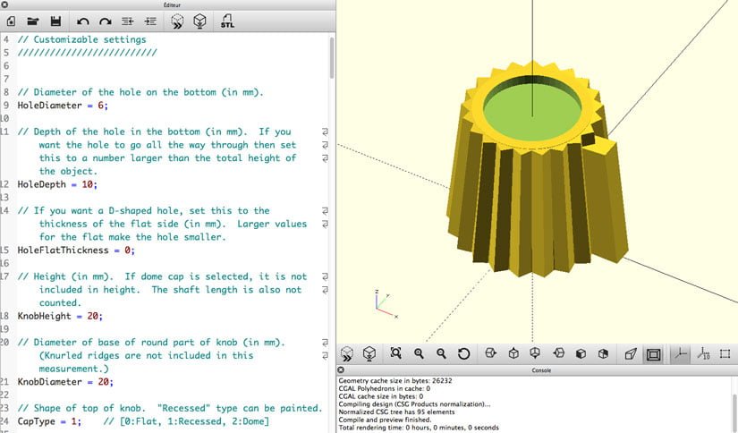Click comment '[0:Flat, 1:Recessed, 2:Dome]'
The width and height of the screenshot is (738, 433).
tap(186, 421)
